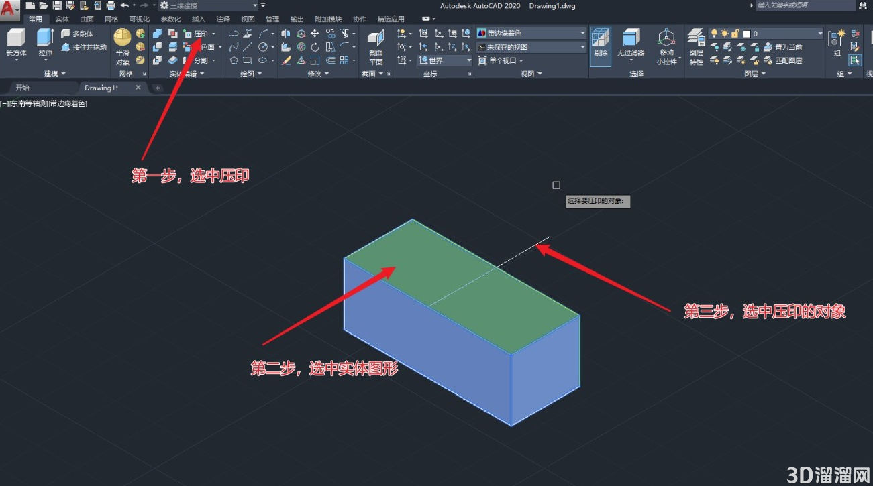The width and height of the screenshot is (873, 486).
Task: Select the Move tool in 修改 panel
Action: (315, 34)
